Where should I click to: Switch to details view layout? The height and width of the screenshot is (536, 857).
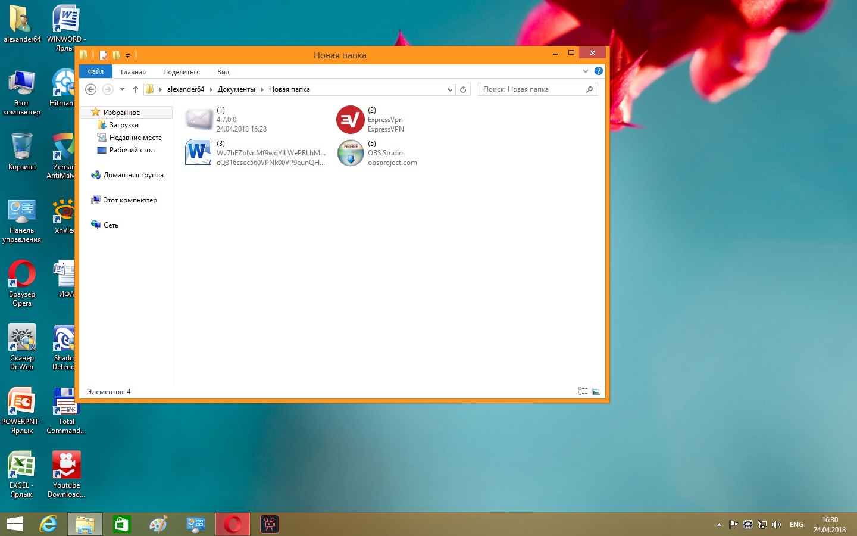tap(583, 391)
